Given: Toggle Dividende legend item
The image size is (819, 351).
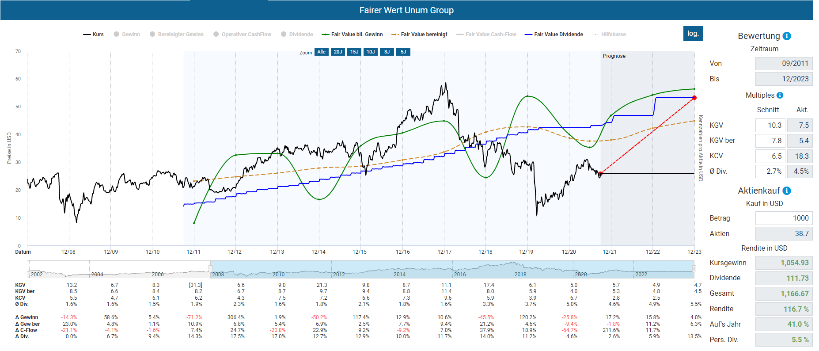Looking at the screenshot, I should (x=297, y=34).
